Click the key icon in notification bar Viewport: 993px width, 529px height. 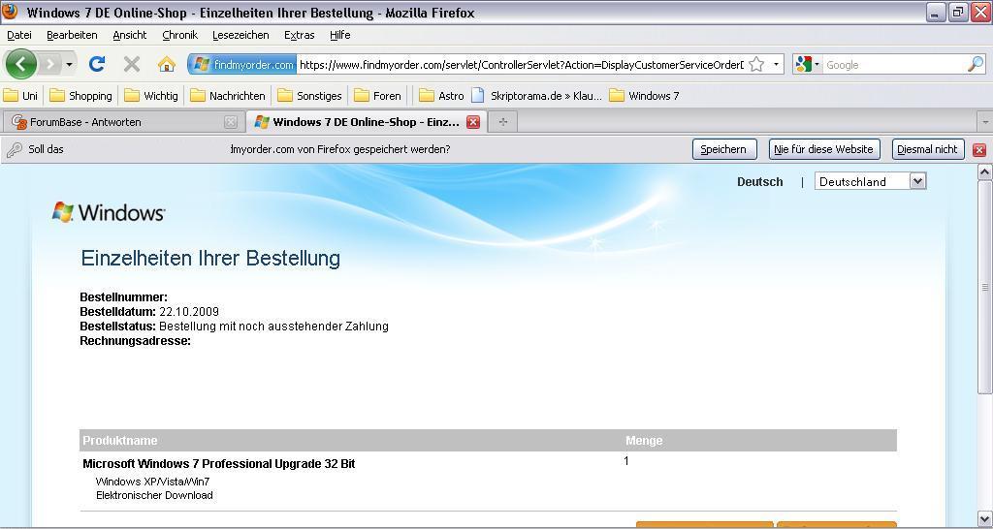pos(14,149)
